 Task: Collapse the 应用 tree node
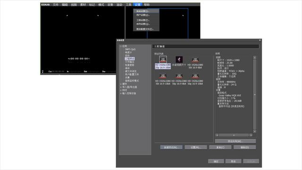click(x=121, y=46)
